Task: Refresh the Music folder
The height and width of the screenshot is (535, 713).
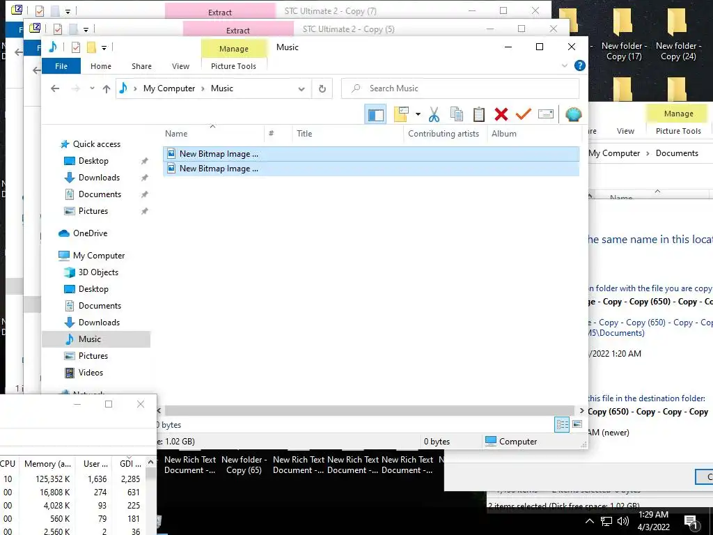Action: tap(322, 88)
